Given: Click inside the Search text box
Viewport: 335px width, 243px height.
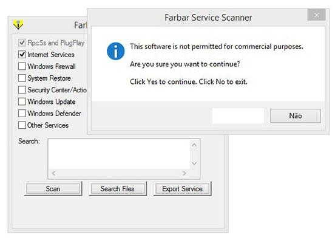Looking at the screenshot, I should point(119,154).
